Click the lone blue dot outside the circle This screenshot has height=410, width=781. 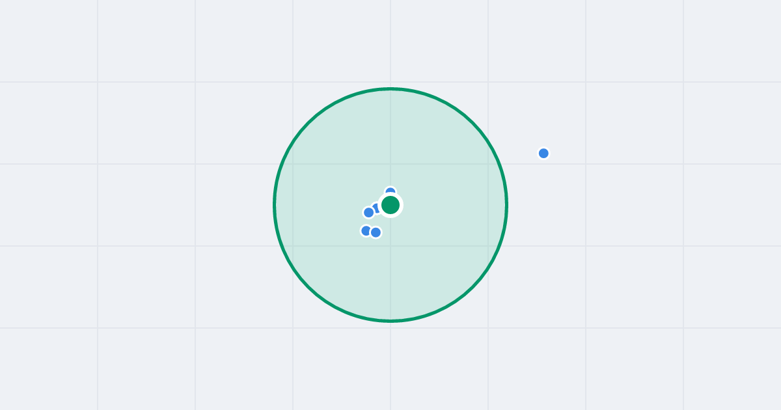(x=543, y=154)
